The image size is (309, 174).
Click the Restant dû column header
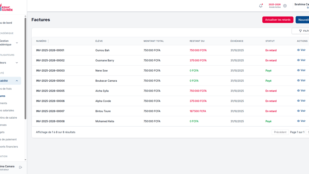pyautogui.click(x=197, y=41)
